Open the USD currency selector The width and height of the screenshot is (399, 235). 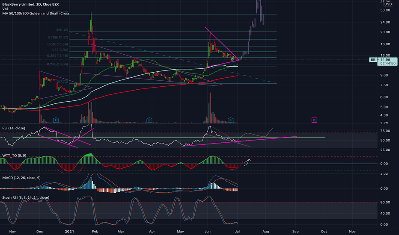pyautogui.click(x=388, y=4)
